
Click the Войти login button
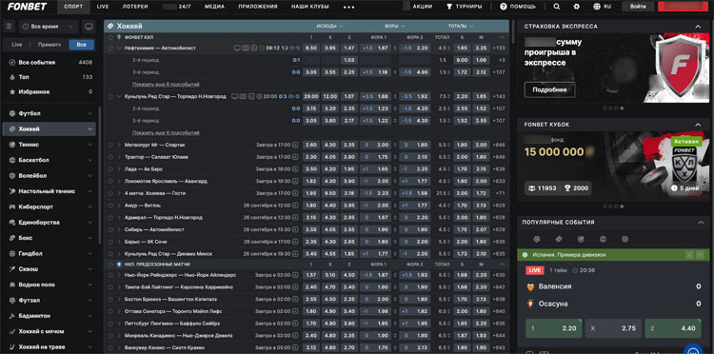tap(638, 7)
